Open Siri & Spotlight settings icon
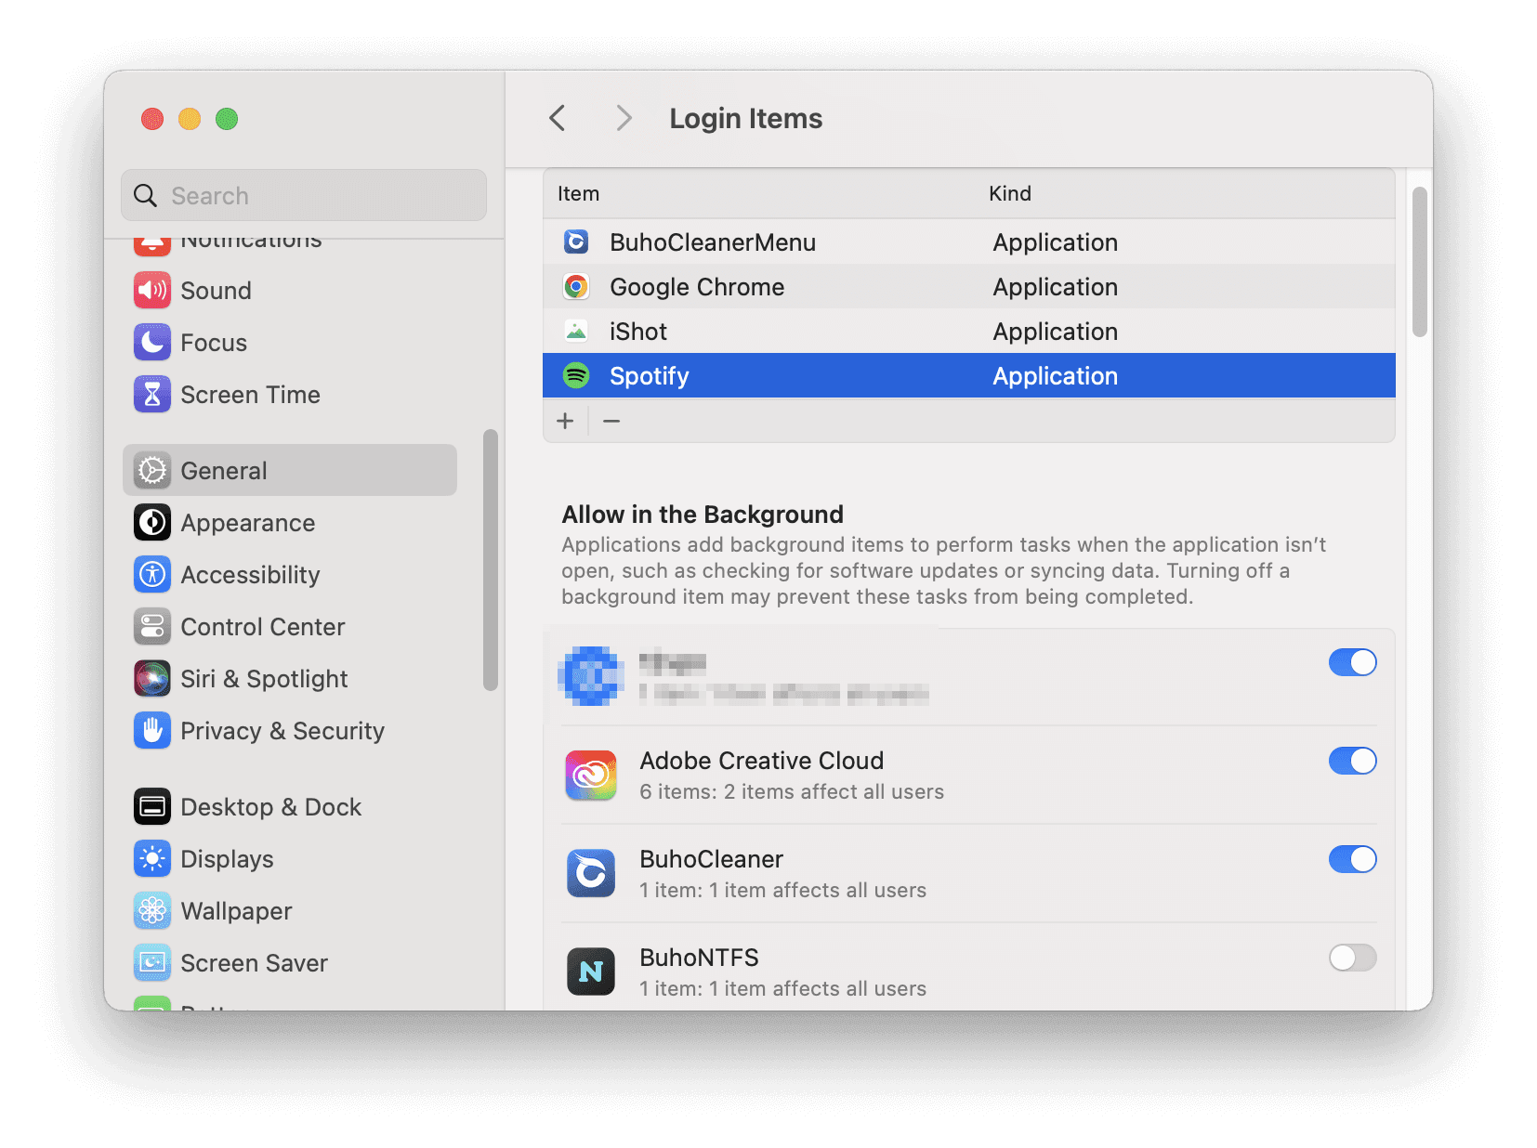Screen dimensions: 1537x1148 click(151, 678)
